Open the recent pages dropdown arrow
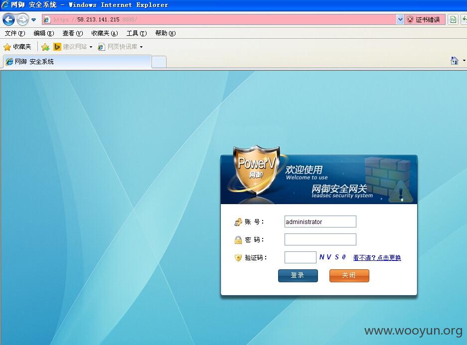467x345 pixels. [34, 20]
